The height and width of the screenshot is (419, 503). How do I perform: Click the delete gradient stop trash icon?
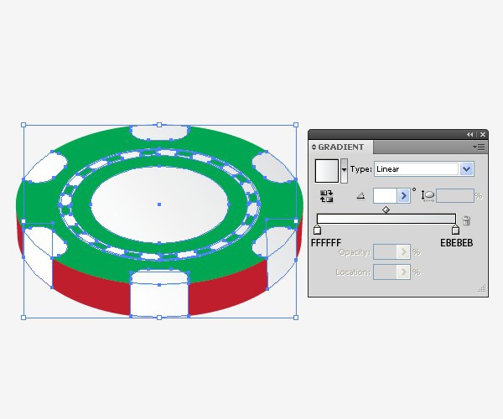coord(466,221)
